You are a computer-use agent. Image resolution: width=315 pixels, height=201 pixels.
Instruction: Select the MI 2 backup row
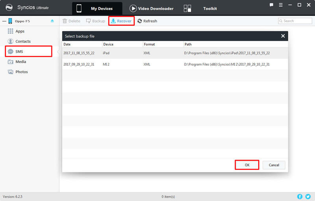pyautogui.click(x=175, y=64)
